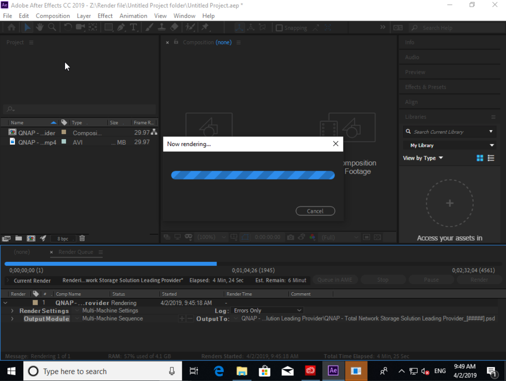Select the Rotation tool

[68, 27]
